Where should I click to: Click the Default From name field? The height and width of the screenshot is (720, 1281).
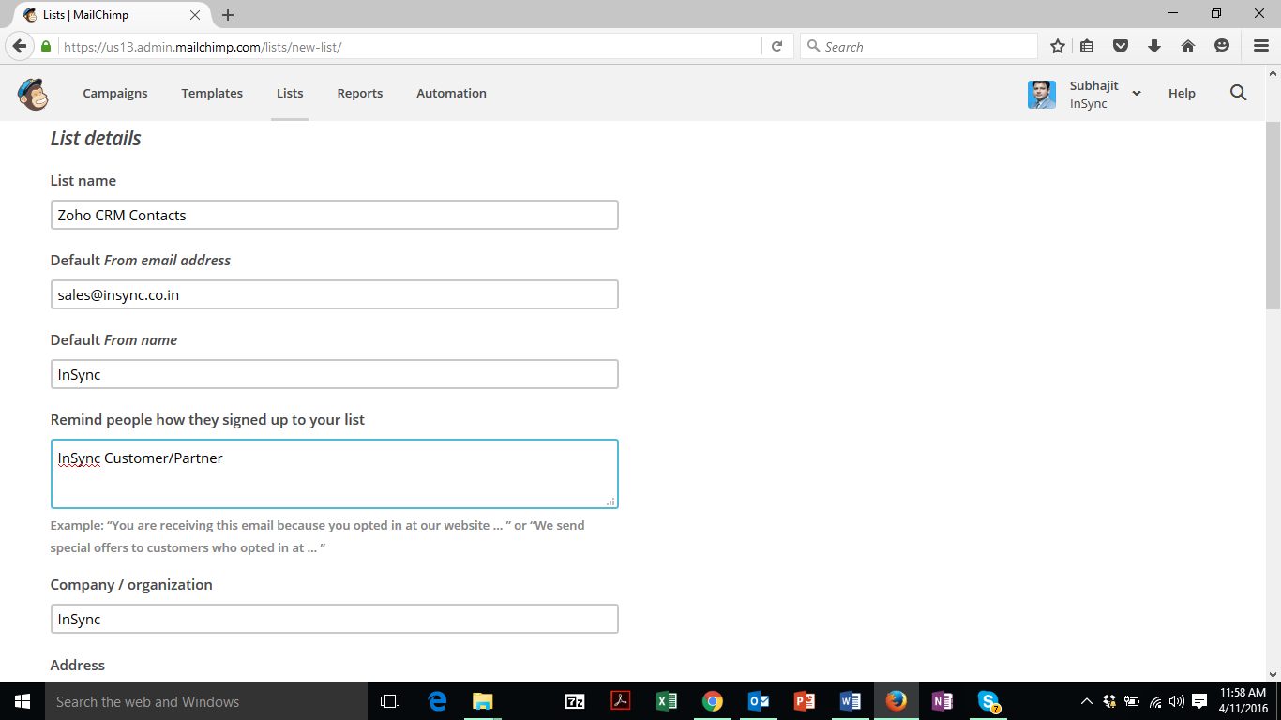[x=334, y=374]
